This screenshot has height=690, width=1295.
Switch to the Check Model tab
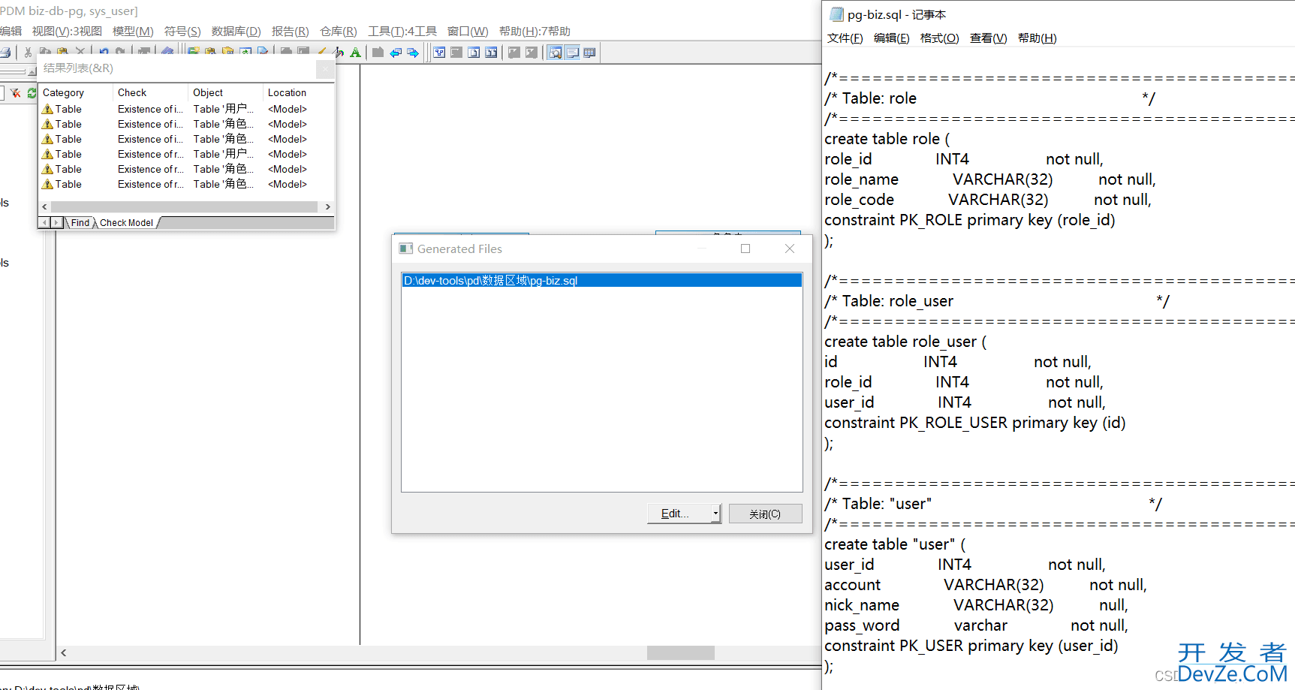click(126, 223)
